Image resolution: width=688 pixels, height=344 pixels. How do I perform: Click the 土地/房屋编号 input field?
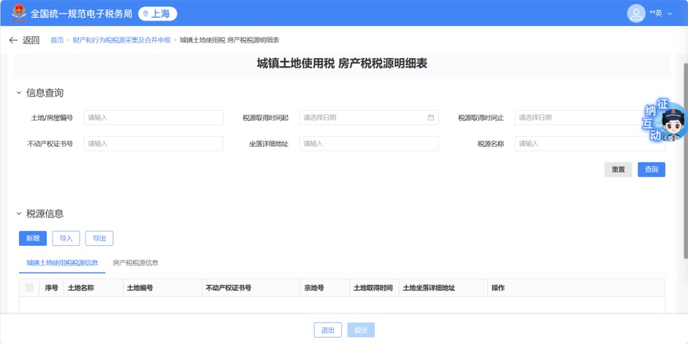pyautogui.click(x=154, y=118)
